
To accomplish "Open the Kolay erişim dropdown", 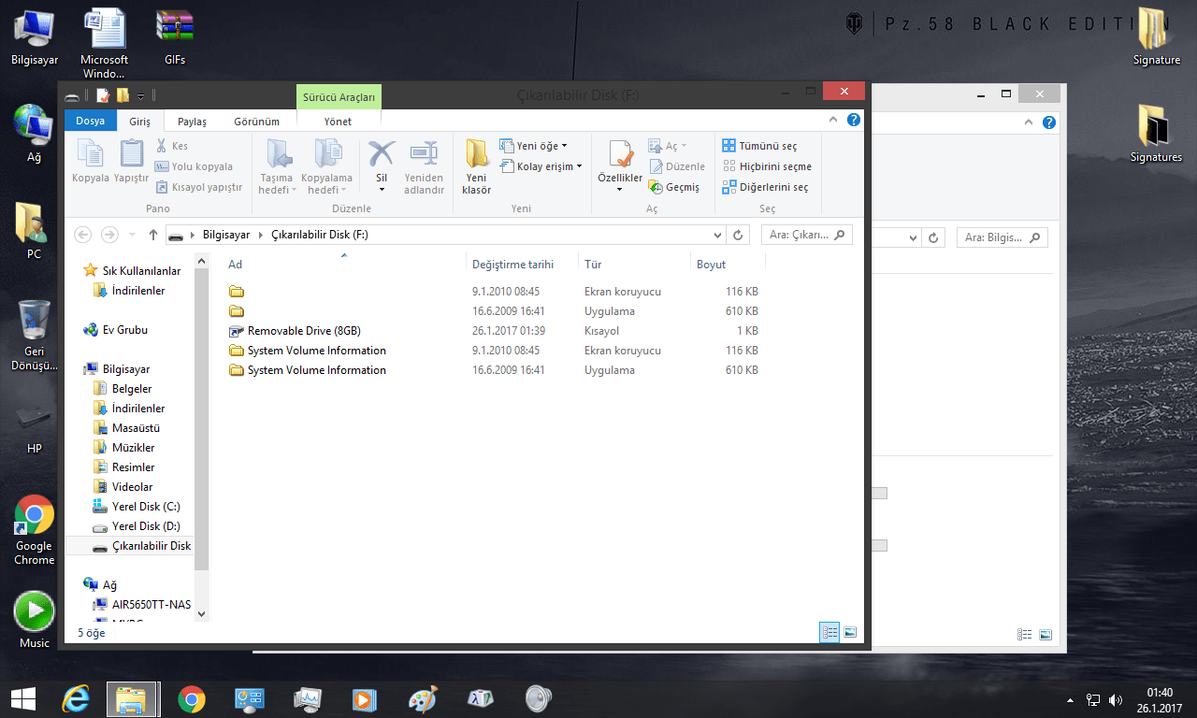I will [x=541, y=166].
